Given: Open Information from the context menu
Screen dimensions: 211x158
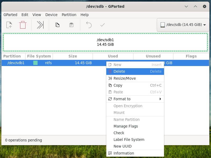Looking at the screenshot, I should click(135, 153).
